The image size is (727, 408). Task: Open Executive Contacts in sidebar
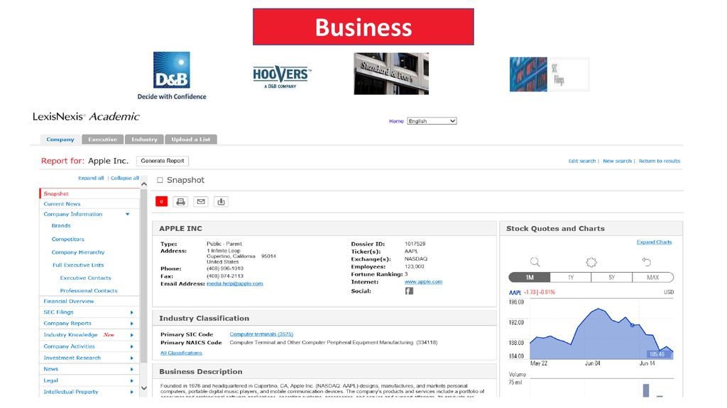click(x=85, y=278)
